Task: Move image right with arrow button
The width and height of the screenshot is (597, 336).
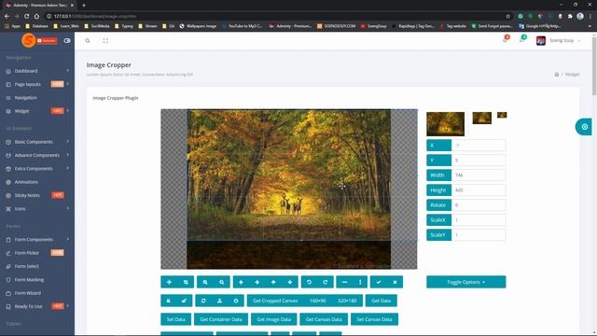Action: pos(257,282)
